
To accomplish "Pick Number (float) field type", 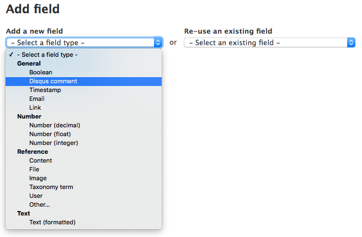I will (x=83, y=134).
